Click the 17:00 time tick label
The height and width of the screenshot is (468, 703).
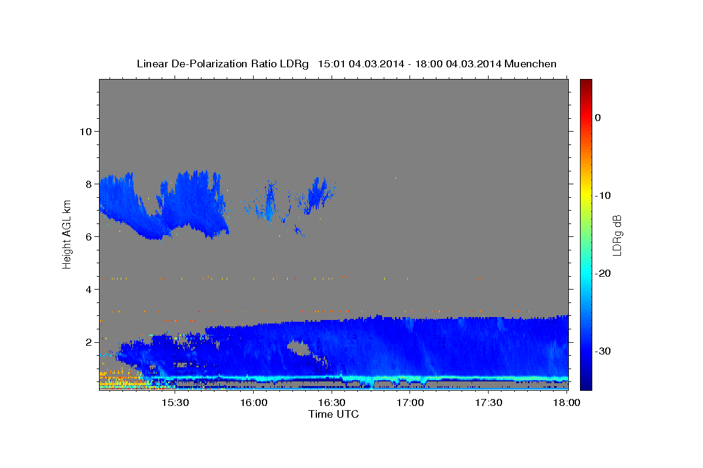[x=410, y=402]
